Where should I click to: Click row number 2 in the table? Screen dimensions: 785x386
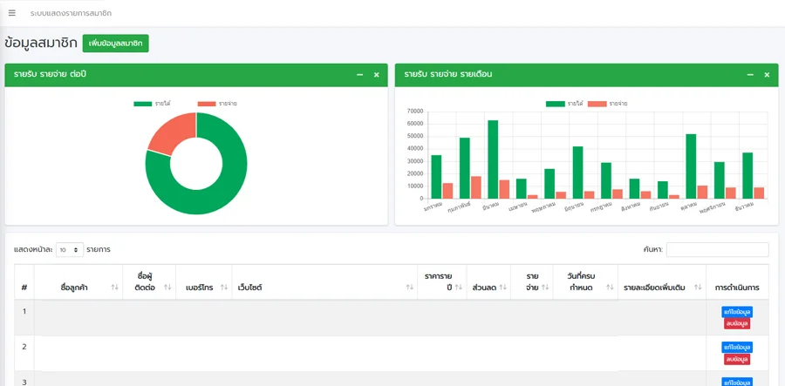click(x=24, y=347)
